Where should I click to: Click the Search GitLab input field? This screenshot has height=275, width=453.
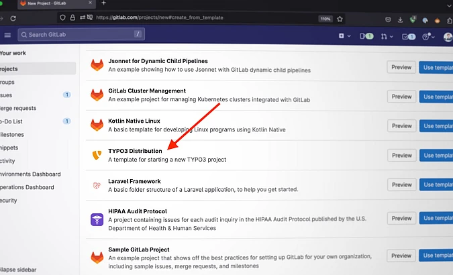[81, 34]
